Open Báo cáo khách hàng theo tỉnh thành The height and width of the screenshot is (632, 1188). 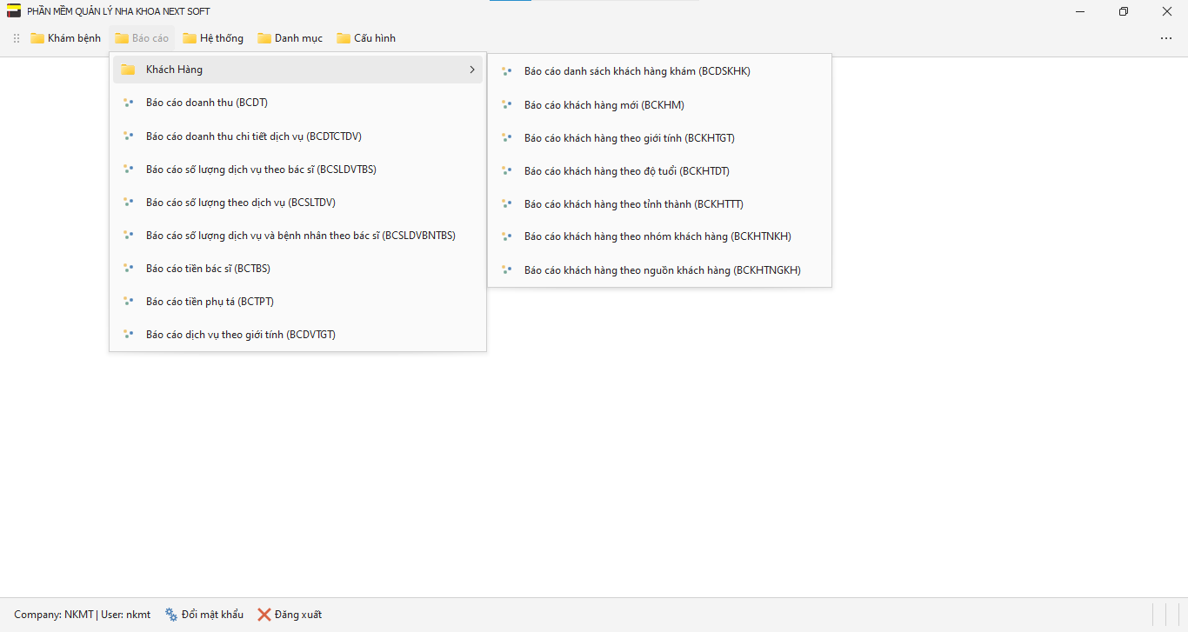click(633, 204)
